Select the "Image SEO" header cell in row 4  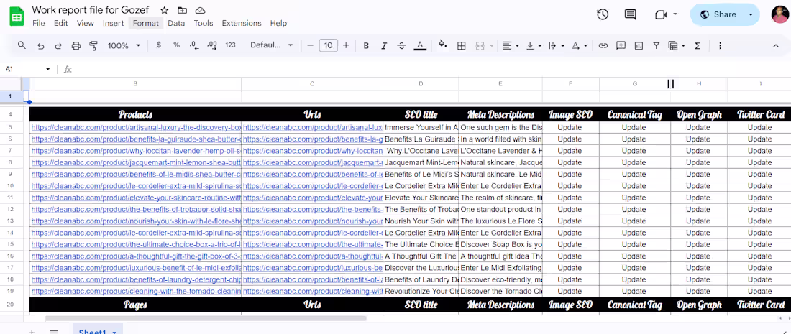(x=570, y=114)
